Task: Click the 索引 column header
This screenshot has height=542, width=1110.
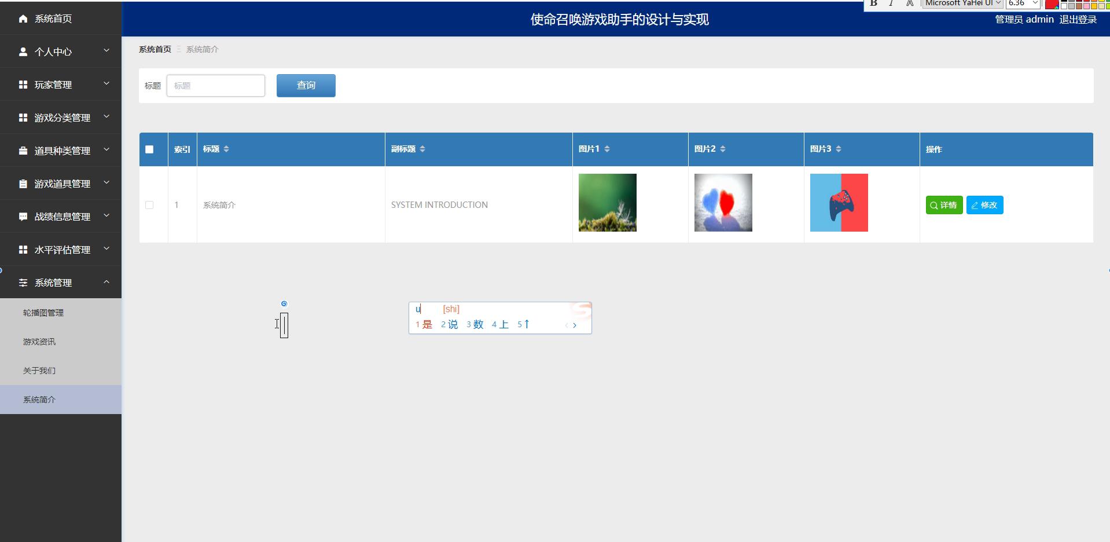Action: pyautogui.click(x=182, y=149)
